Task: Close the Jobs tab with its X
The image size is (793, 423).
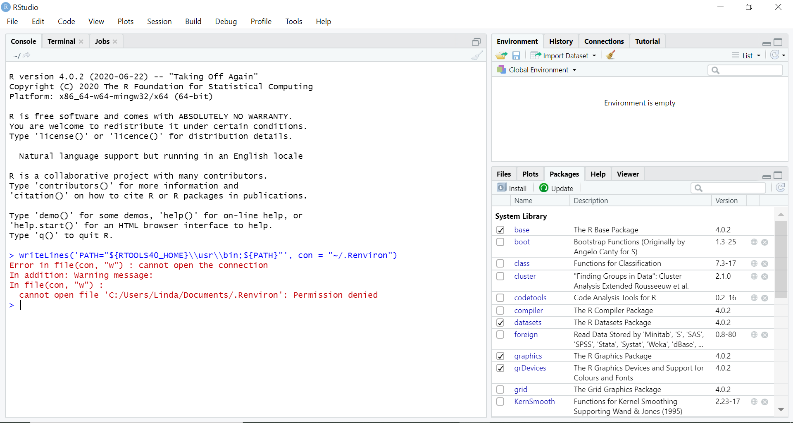Action: 115,41
